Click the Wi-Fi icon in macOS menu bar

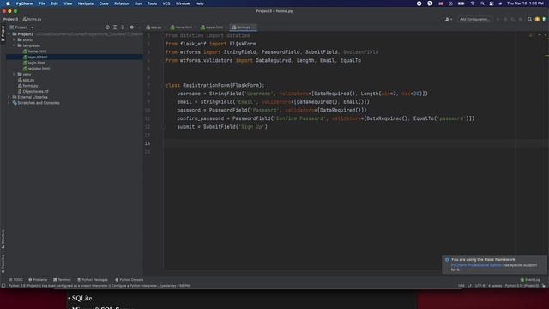473,3
